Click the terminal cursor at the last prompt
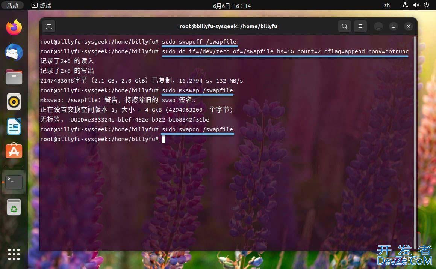 (163, 139)
